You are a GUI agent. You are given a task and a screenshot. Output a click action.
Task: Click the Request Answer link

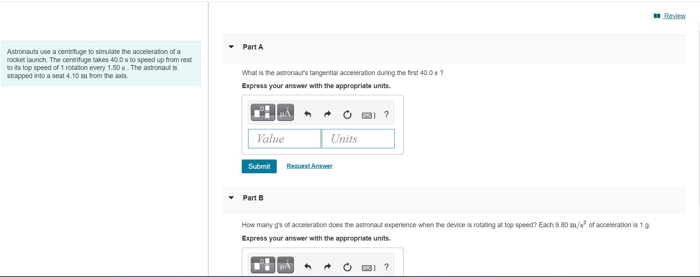coord(309,166)
